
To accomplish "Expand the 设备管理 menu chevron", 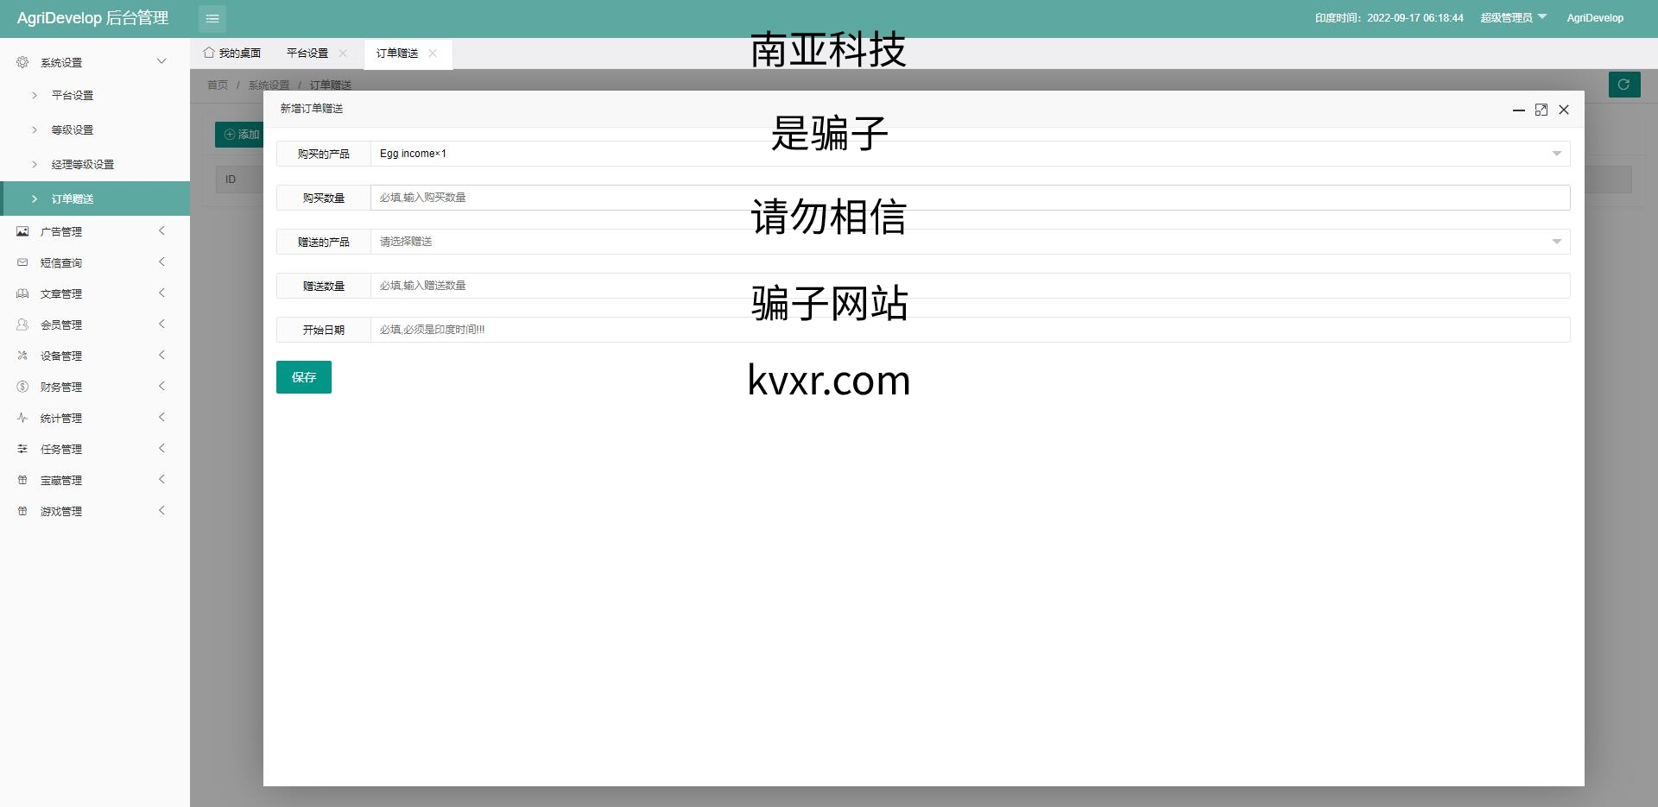I will pos(161,355).
